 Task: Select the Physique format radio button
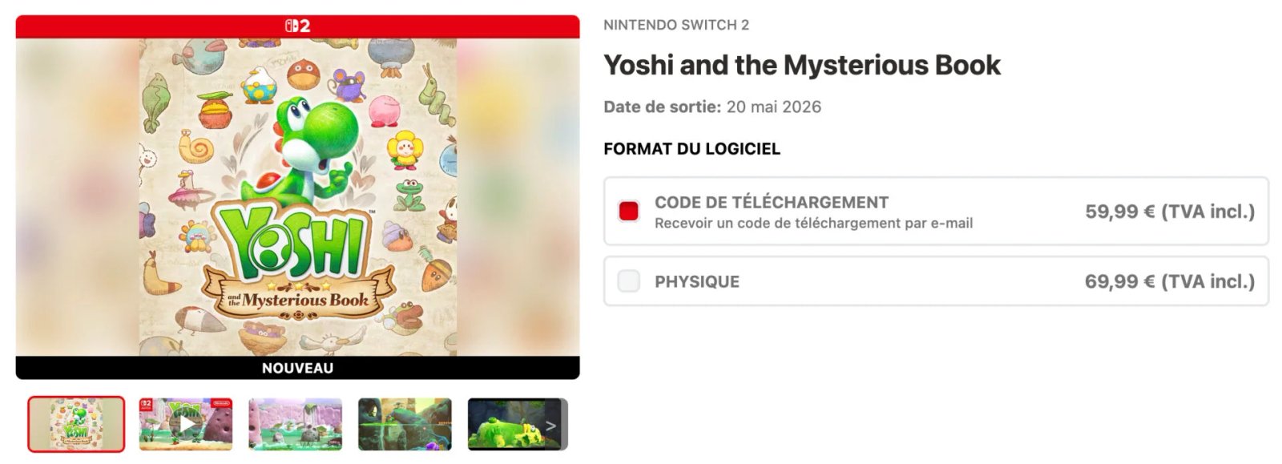pos(629,280)
